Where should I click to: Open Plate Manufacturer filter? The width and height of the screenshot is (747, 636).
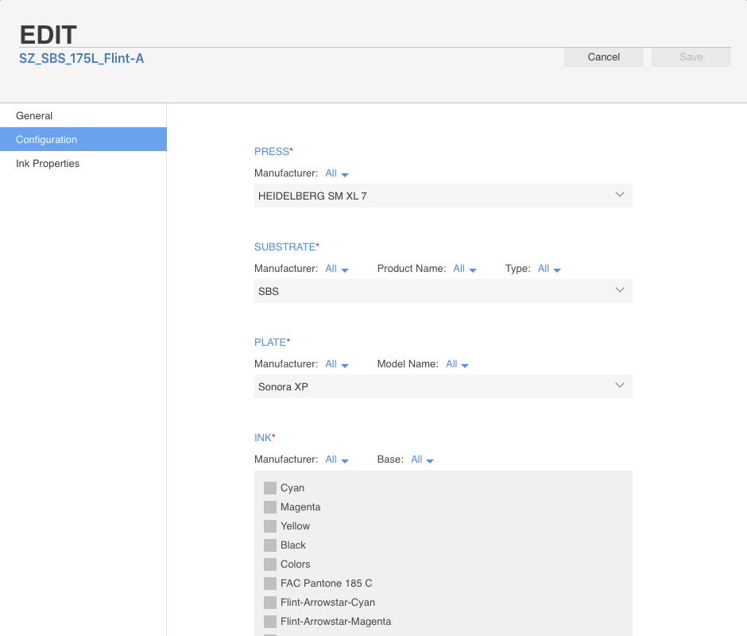point(337,364)
